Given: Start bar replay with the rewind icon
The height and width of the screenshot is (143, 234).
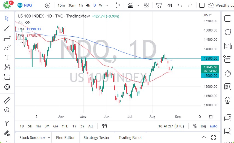Looking at the screenshot, I should 170,5.
